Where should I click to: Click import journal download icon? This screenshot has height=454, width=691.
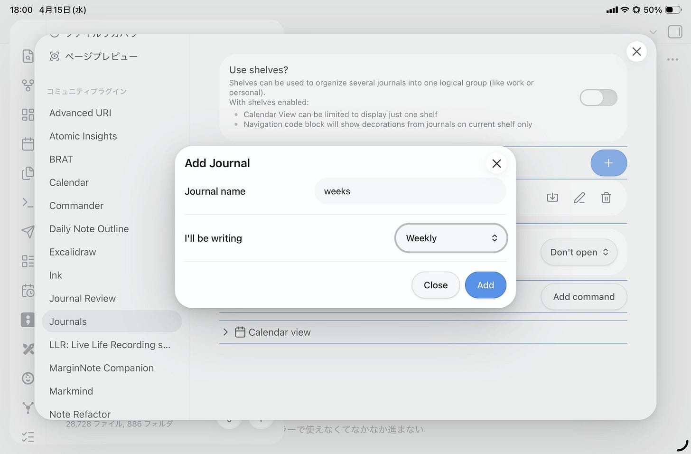pos(552,198)
